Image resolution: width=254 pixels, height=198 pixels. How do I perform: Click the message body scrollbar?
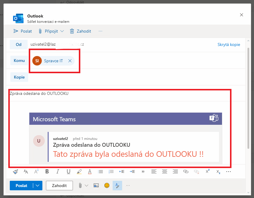pyautogui.click(x=248, y=98)
